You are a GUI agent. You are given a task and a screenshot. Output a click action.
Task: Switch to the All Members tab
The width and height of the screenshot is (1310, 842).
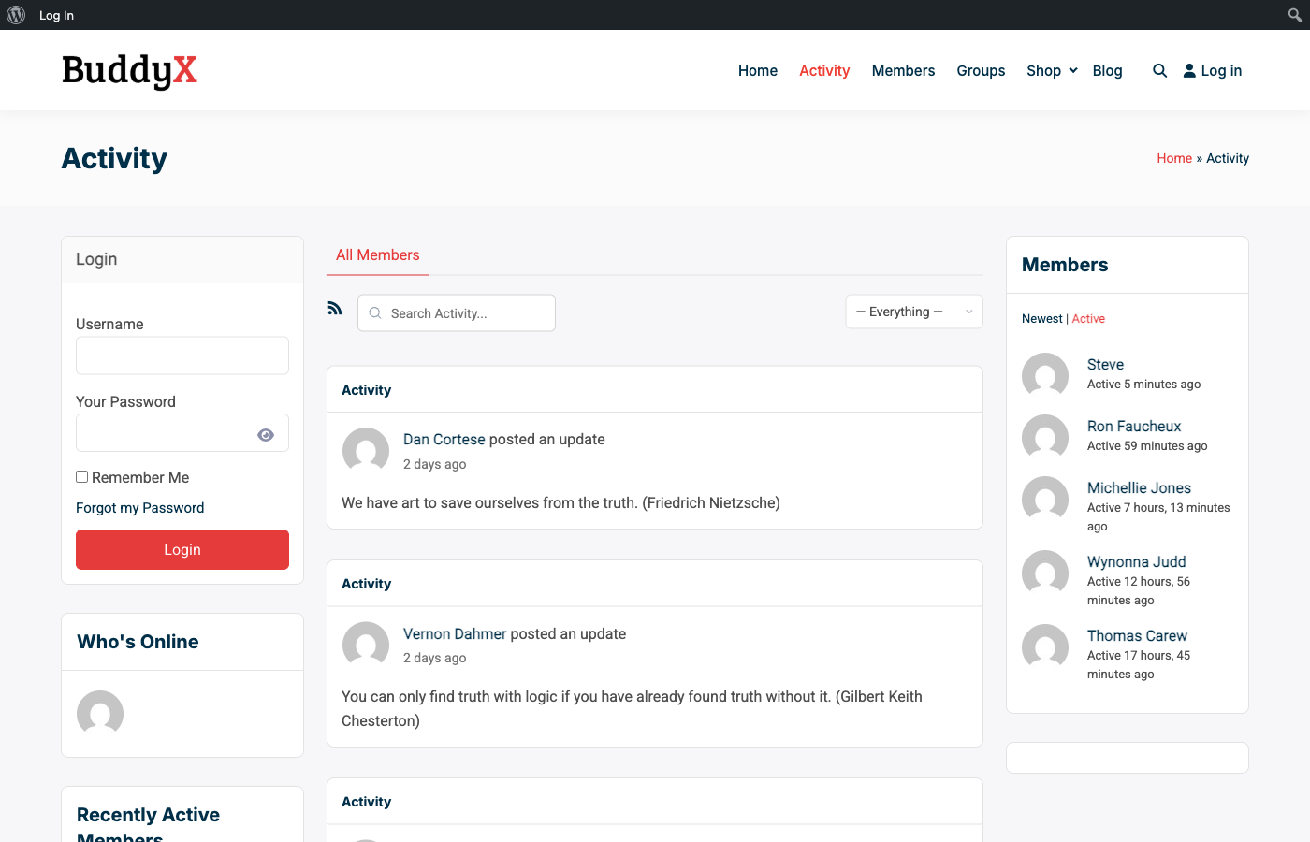point(377,254)
